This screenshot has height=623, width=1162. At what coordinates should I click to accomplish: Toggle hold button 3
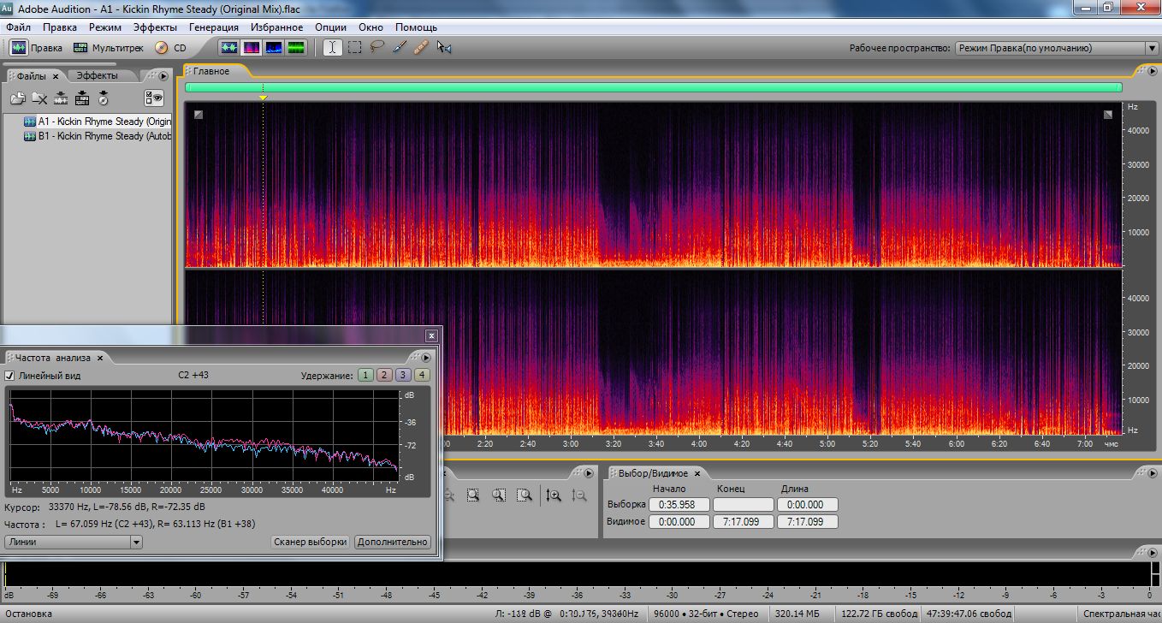[x=403, y=375]
